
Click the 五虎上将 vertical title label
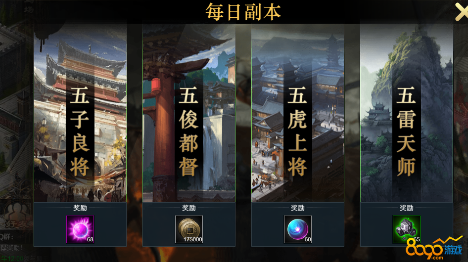point(297,131)
